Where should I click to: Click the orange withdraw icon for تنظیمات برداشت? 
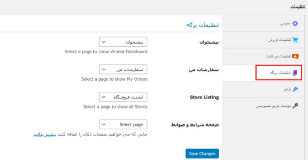point(295,56)
